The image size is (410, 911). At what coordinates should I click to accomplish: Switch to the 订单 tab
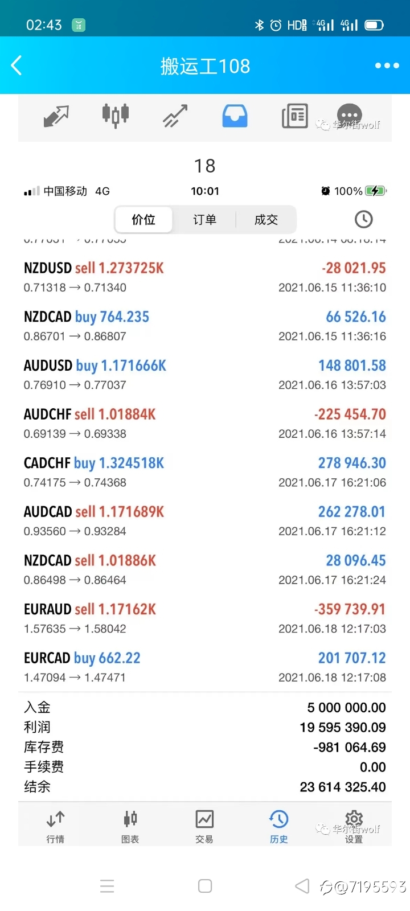pos(204,220)
